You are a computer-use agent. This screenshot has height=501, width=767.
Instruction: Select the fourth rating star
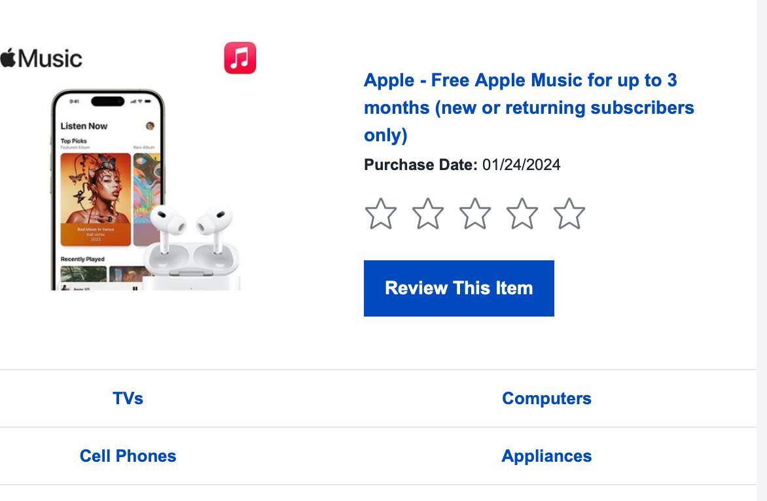[522, 213]
